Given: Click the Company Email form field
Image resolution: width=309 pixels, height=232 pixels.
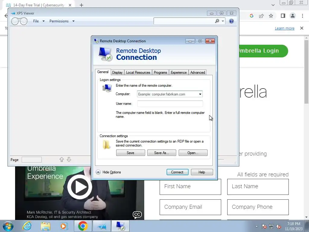Looking at the screenshot, I should point(190,207).
